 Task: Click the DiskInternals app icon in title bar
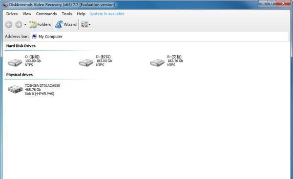[x=5, y=5]
